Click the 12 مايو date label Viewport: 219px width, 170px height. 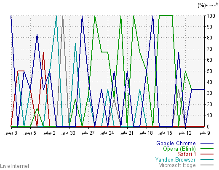(x=185, y=133)
